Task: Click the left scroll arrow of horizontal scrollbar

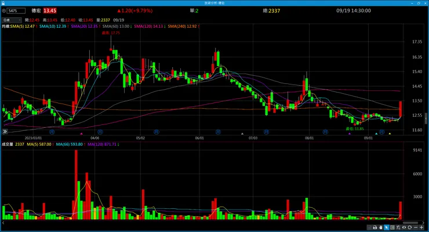Action: [3, 223]
